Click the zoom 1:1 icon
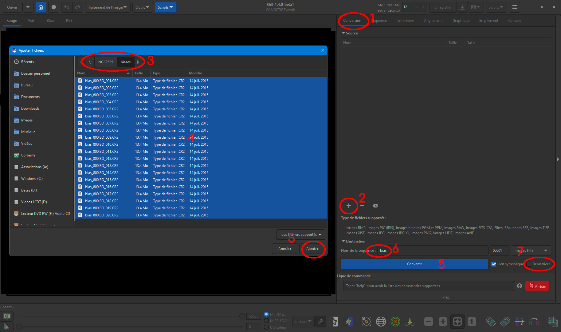Viewport: 561px width, 332px height. [472, 322]
